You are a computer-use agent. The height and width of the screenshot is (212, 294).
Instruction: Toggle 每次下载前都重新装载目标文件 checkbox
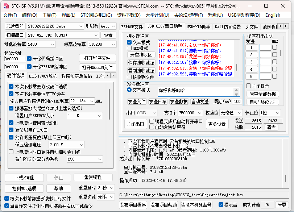click(x=7, y=199)
